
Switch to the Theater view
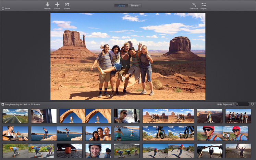click(135, 6)
